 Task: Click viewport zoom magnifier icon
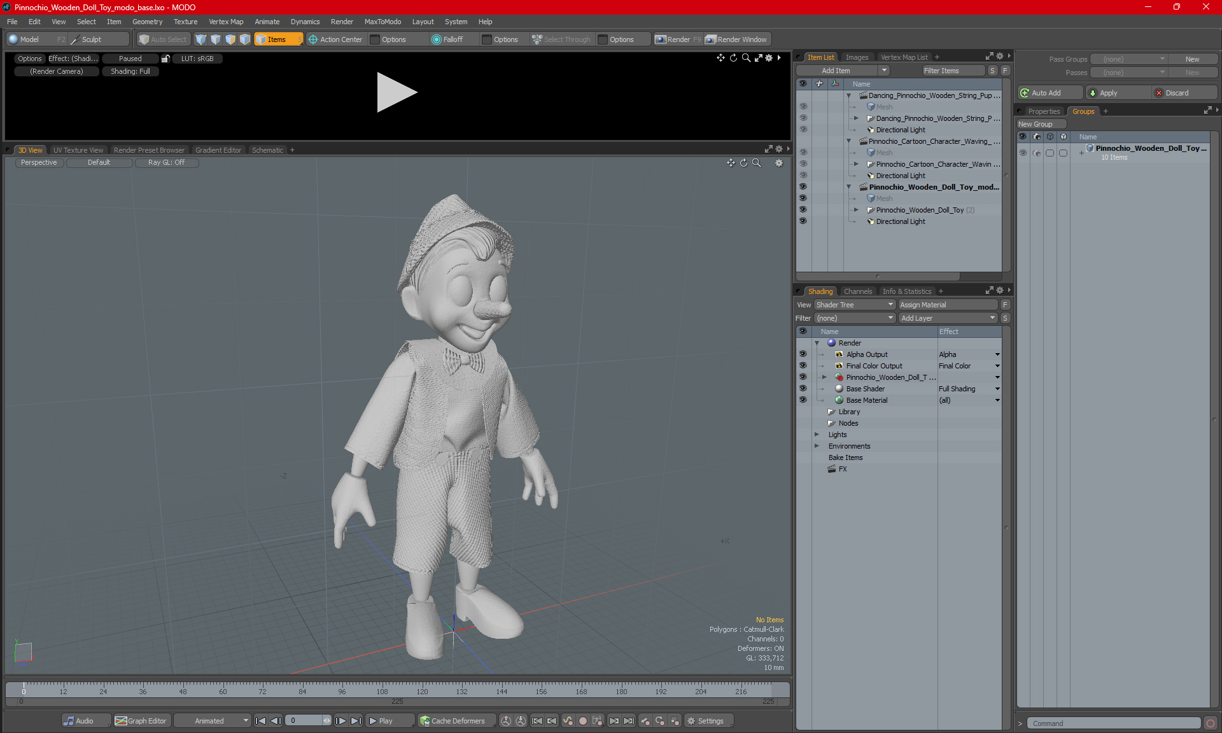click(x=757, y=163)
